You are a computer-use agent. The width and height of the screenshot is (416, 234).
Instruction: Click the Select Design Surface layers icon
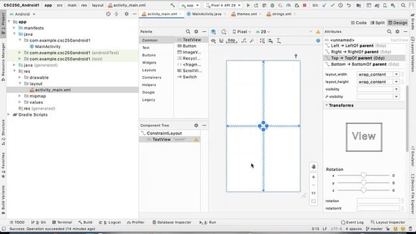[x=213, y=32]
